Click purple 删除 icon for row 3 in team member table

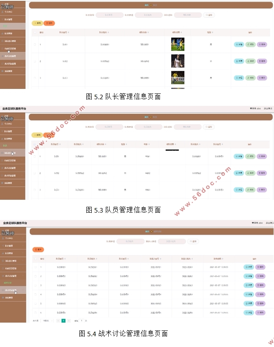click(x=262, y=190)
